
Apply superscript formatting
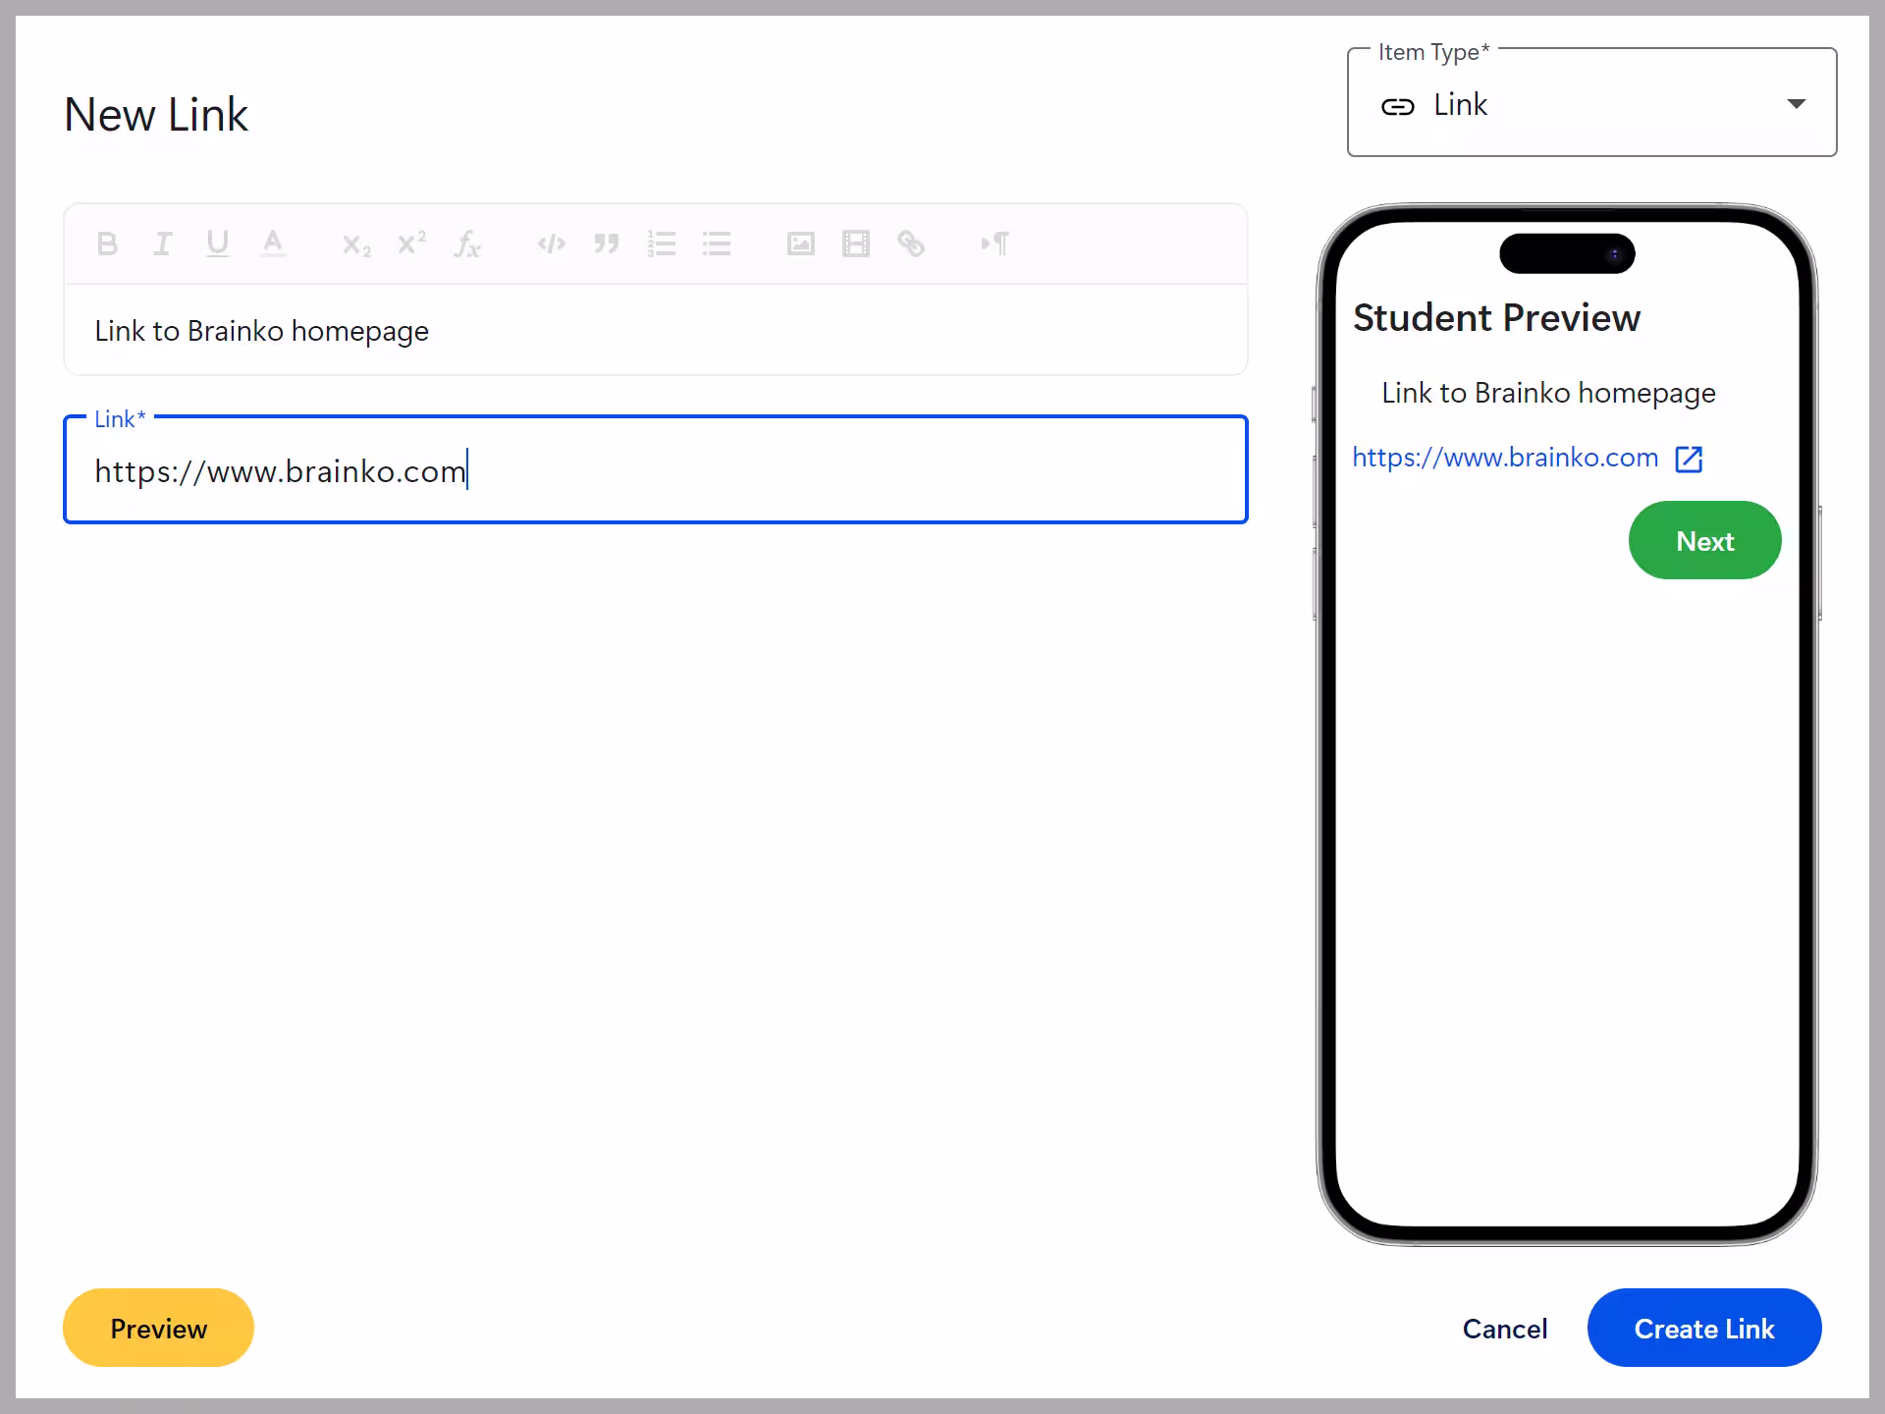[x=410, y=244]
